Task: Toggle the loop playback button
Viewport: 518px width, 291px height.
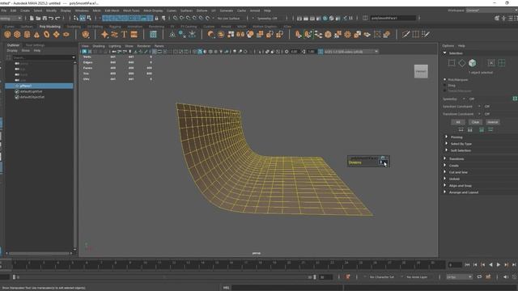Action: tap(479, 276)
